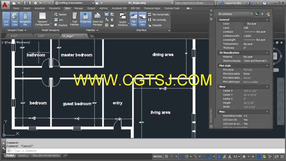Switch to Insert ribbon tab
The height and width of the screenshot is (161, 286).
point(27,8)
